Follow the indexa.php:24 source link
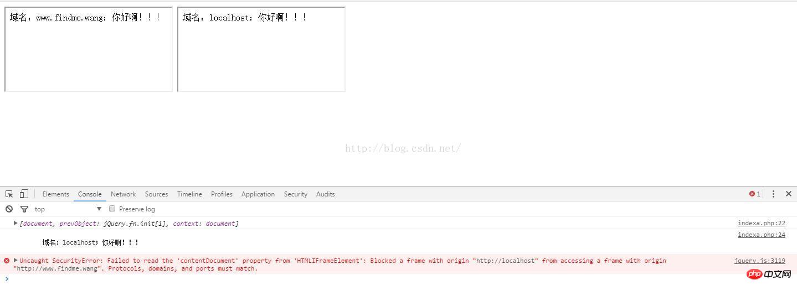 tap(762, 235)
